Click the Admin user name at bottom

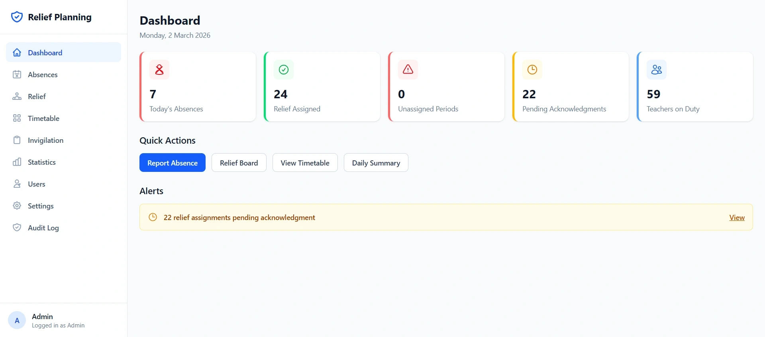[42, 316]
